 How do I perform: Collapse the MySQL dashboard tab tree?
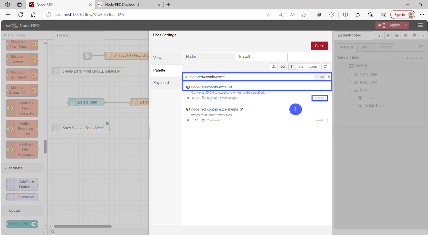tap(346, 66)
